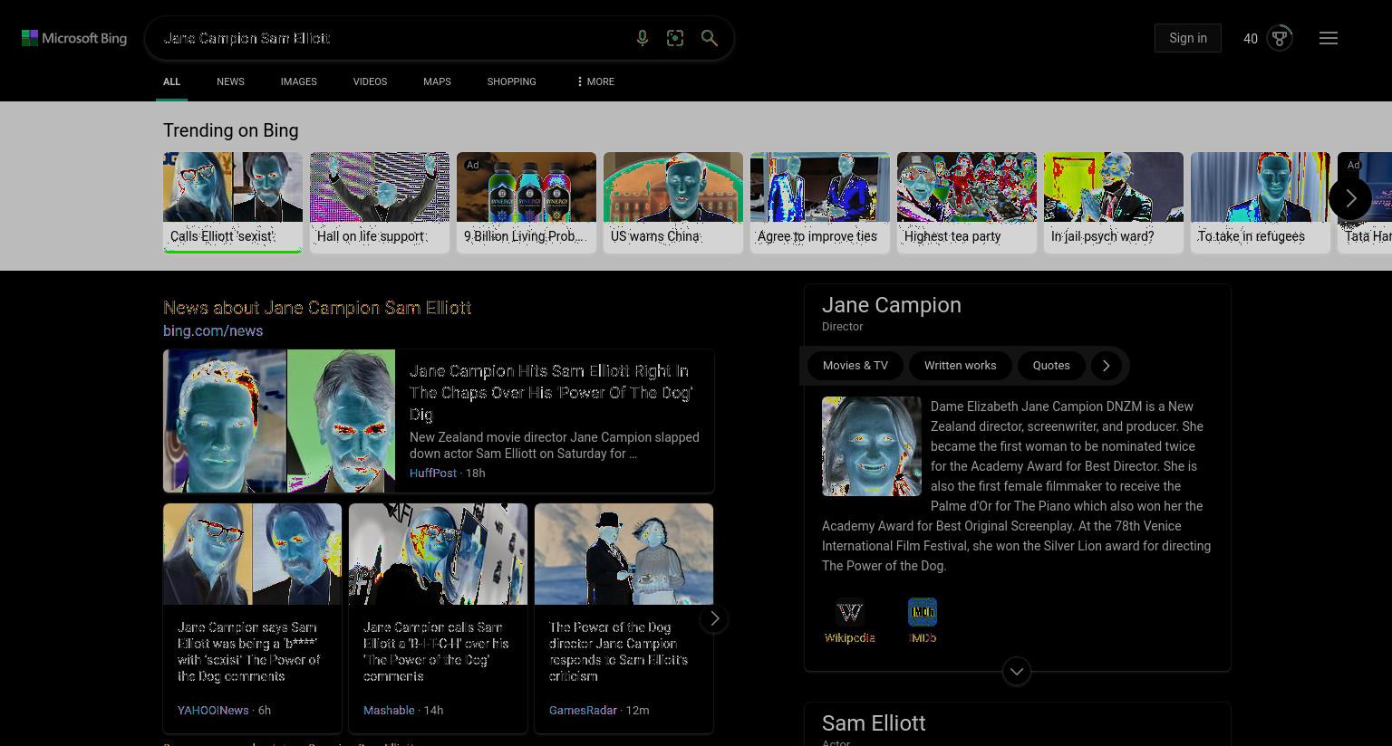
Task: Click the Microsoft Bing logo
Action: click(74, 38)
